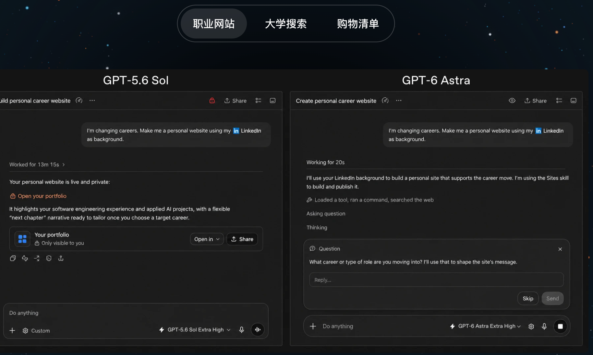Click Loaded a tool, ran a command row

370,200
